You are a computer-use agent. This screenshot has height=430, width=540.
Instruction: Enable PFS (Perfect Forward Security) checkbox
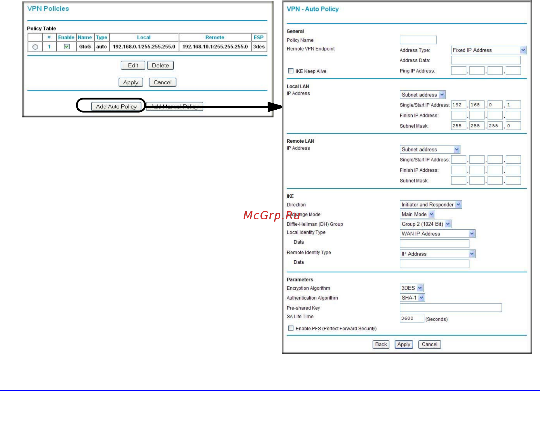(291, 328)
